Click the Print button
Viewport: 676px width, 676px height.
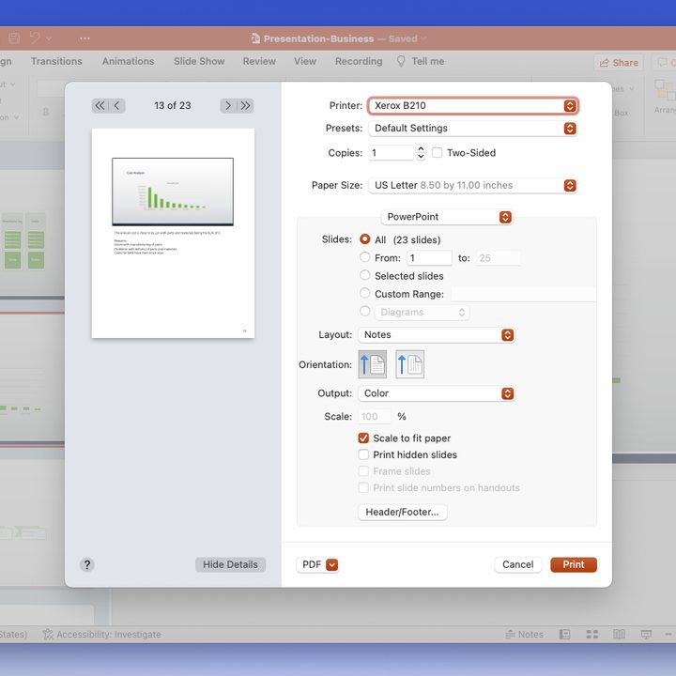tap(574, 565)
